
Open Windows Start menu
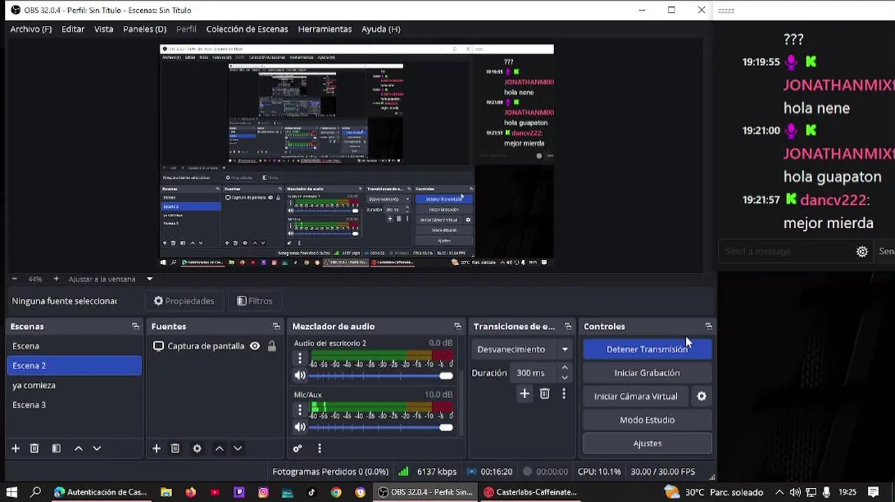point(12,492)
